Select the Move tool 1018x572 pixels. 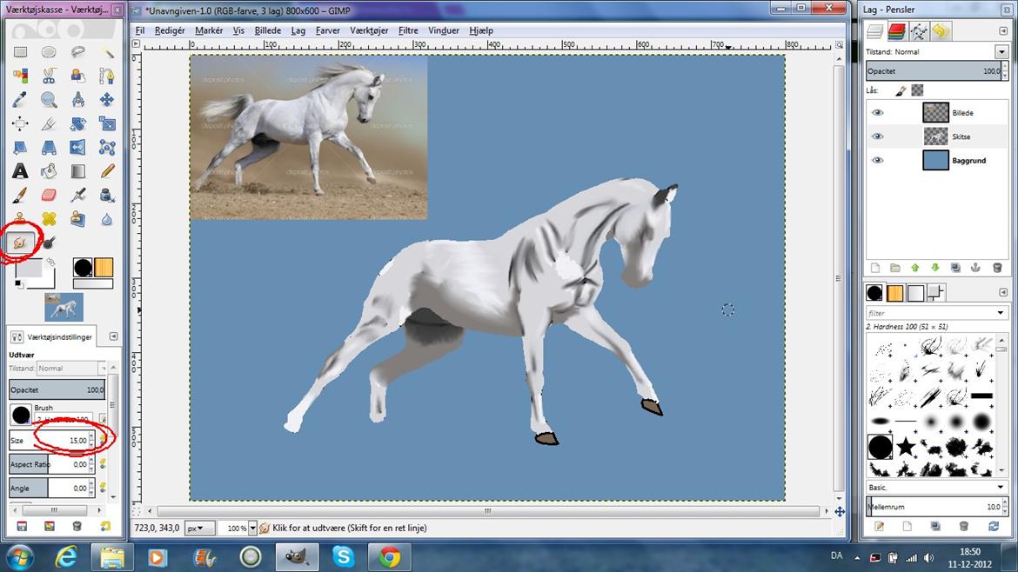pos(107,100)
